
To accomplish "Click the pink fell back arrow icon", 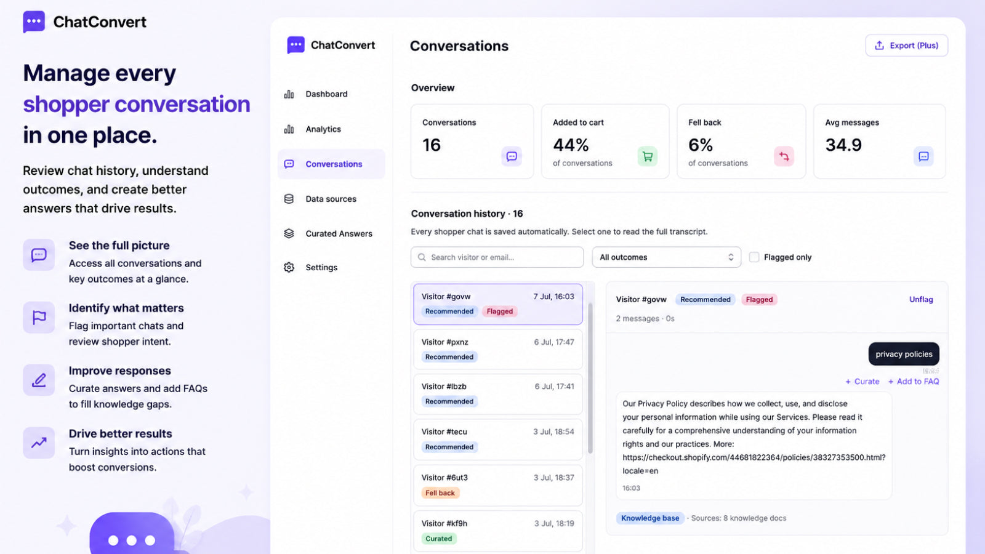I will (784, 156).
